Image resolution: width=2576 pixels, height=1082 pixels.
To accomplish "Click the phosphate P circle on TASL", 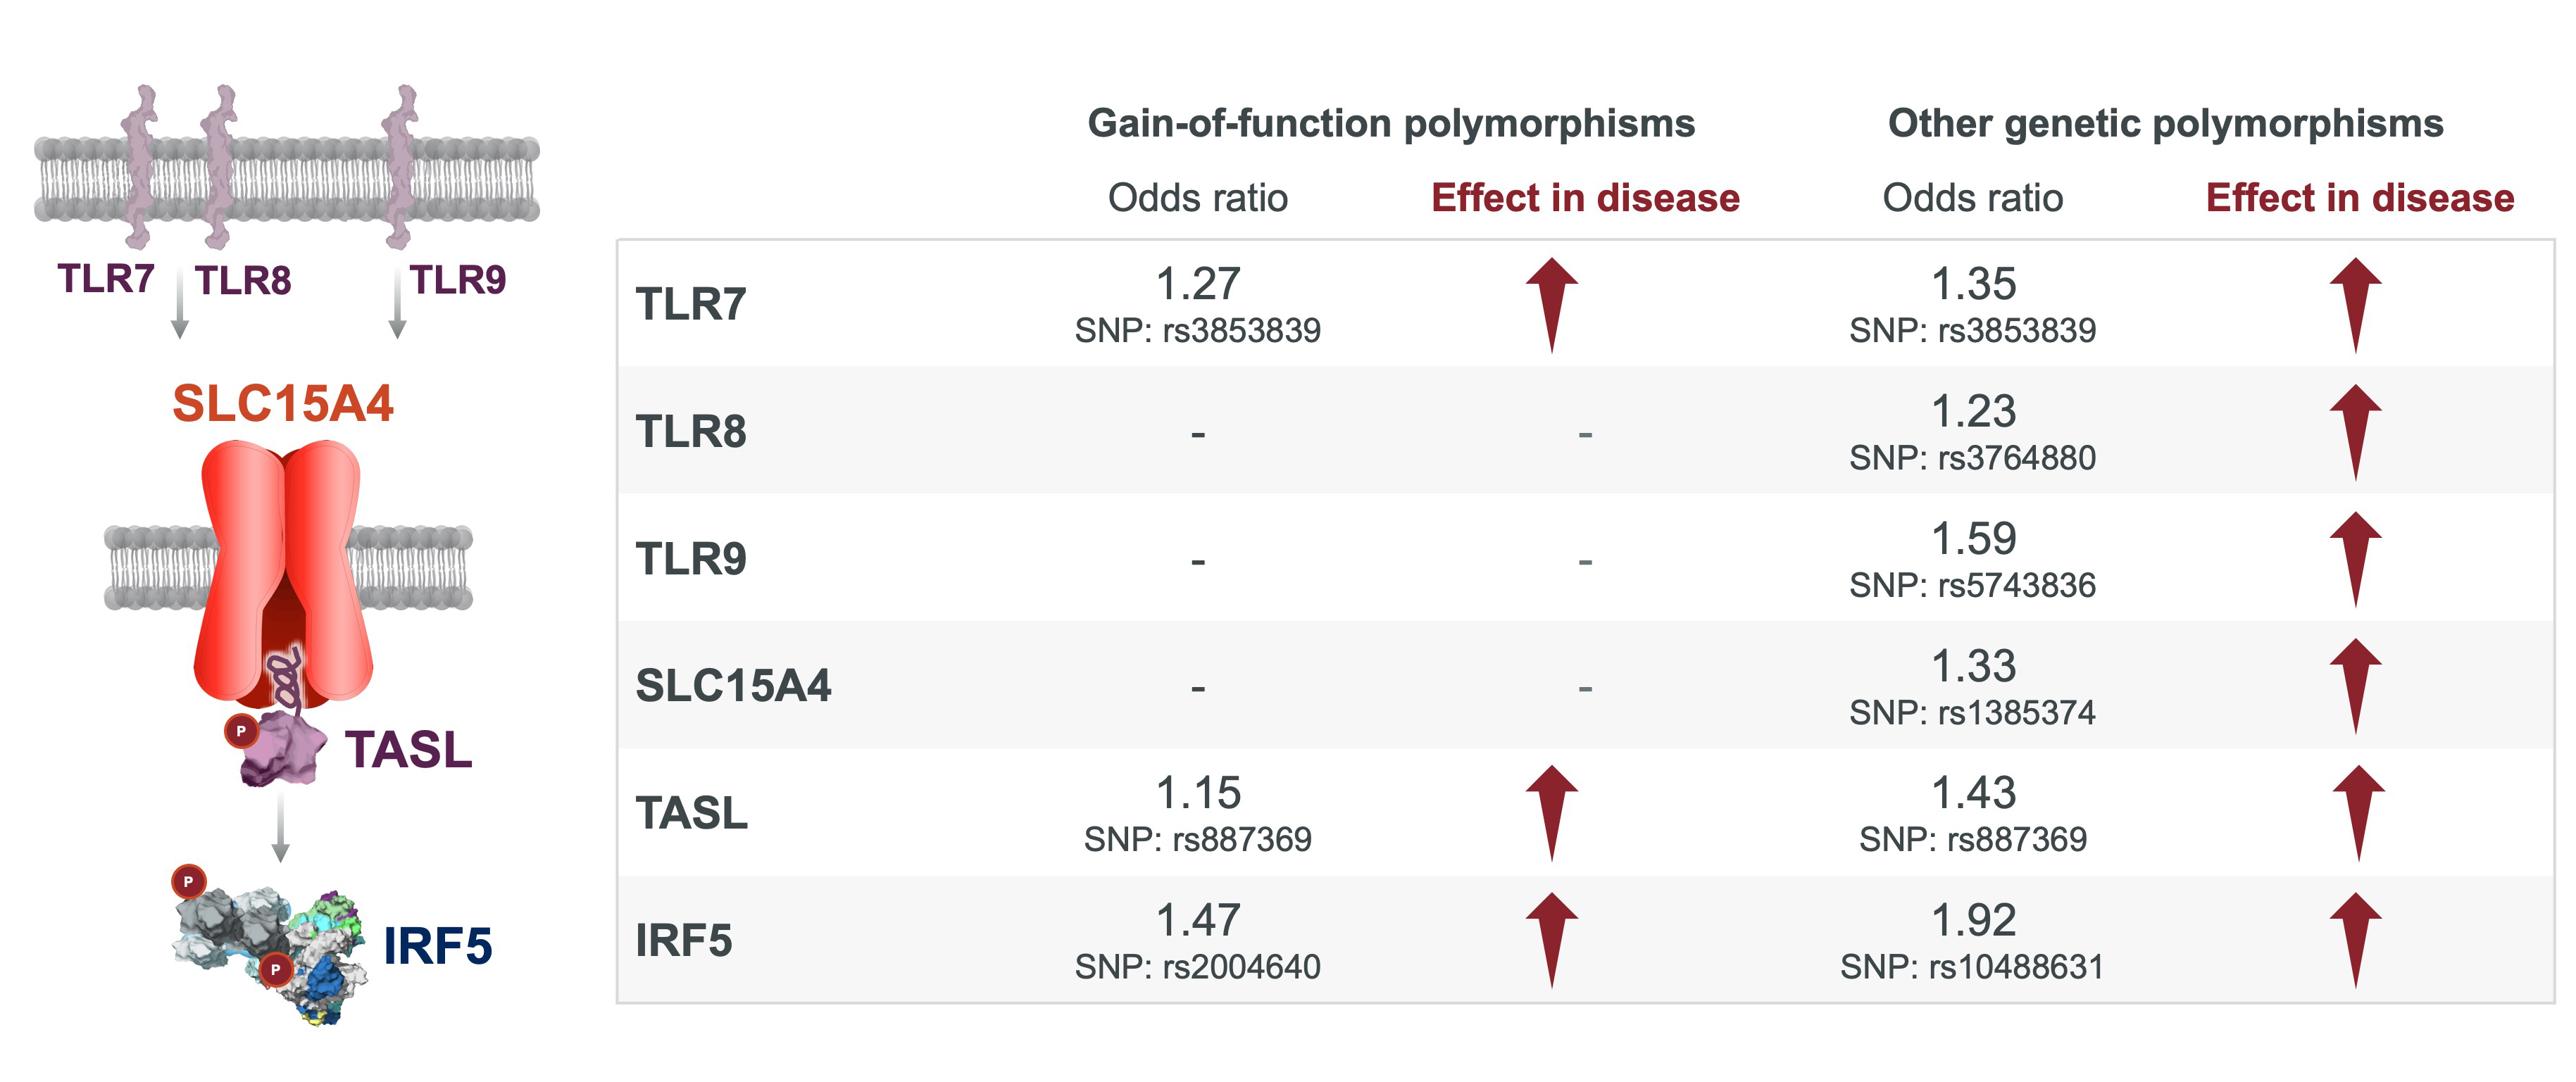I will click(x=240, y=731).
